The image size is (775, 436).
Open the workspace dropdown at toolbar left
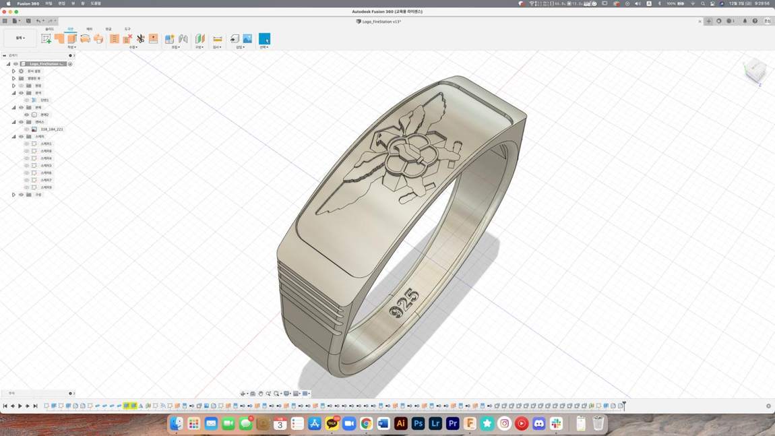[20, 38]
